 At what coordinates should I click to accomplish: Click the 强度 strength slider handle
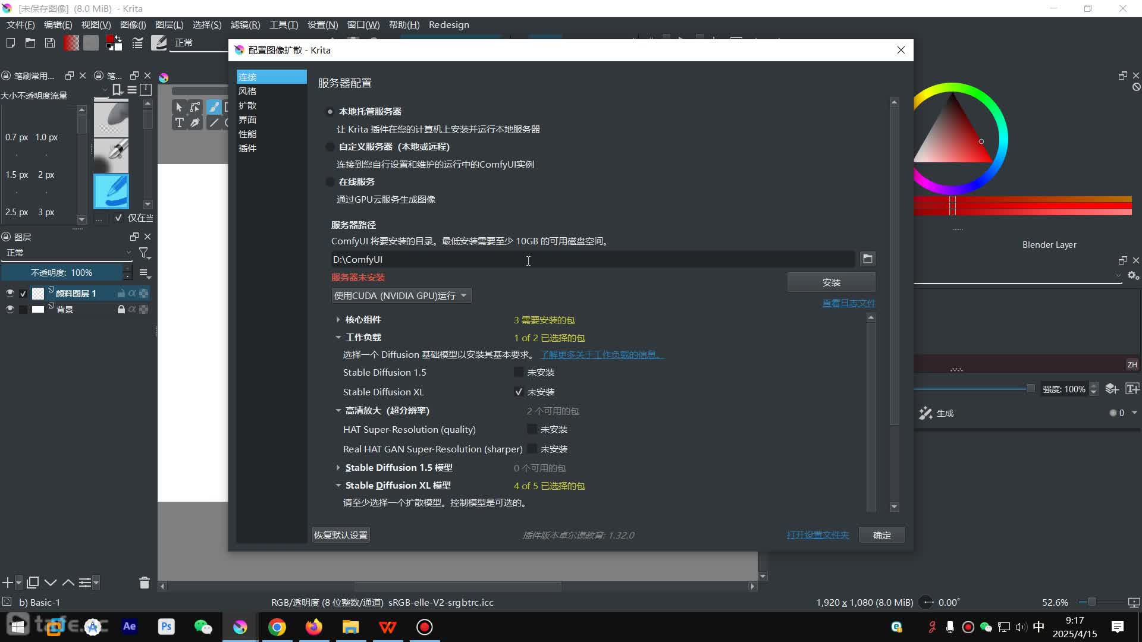(1031, 389)
